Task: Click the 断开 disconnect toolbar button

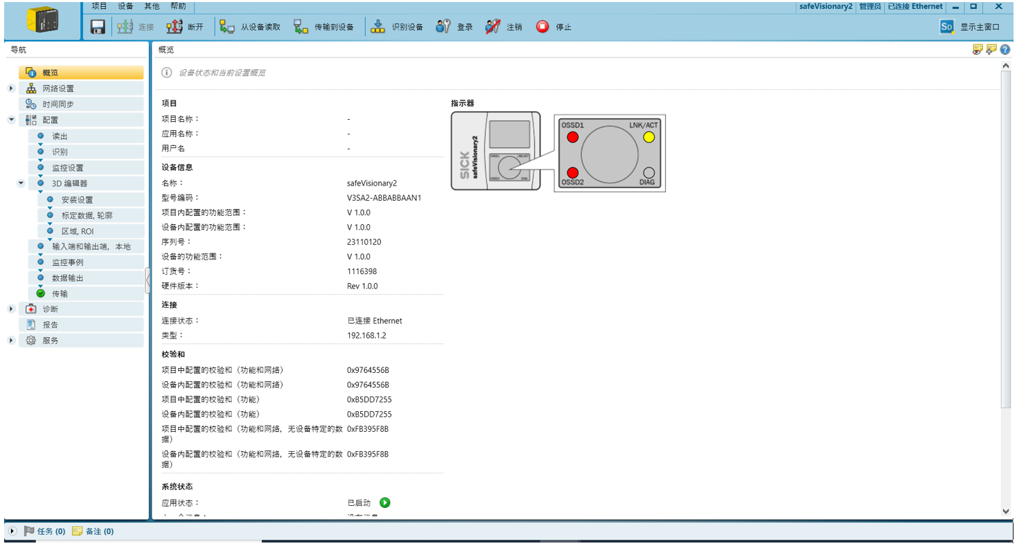Action: (x=186, y=27)
